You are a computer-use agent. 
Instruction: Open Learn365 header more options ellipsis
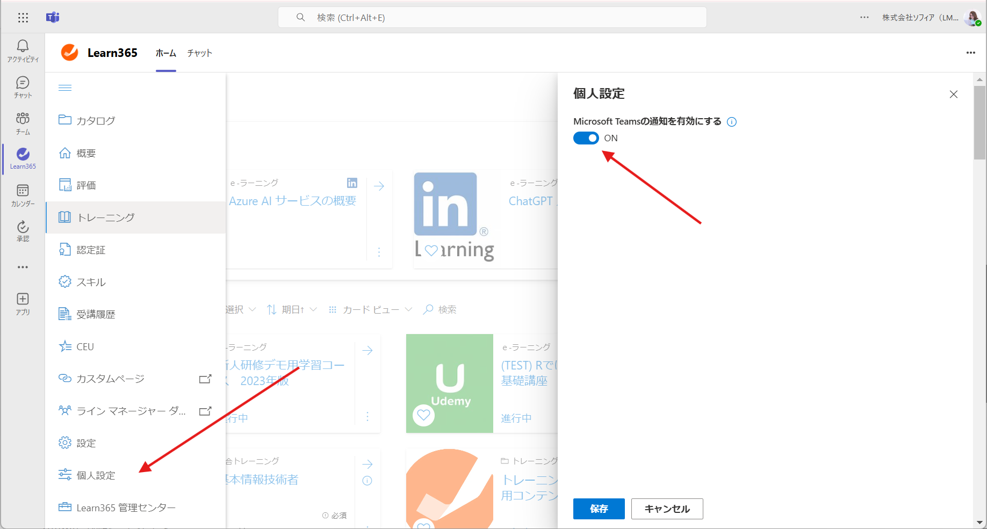point(970,53)
